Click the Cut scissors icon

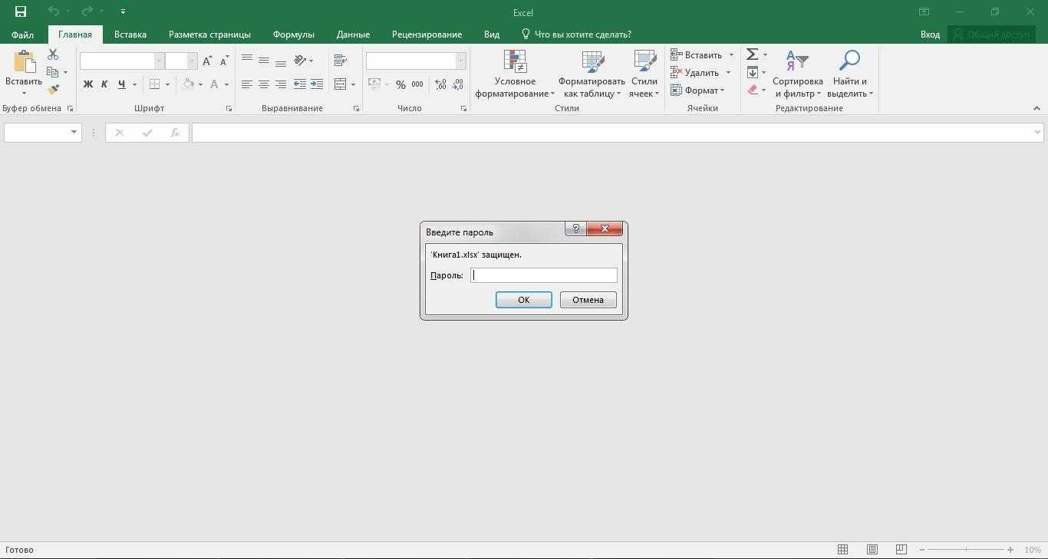pos(53,54)
